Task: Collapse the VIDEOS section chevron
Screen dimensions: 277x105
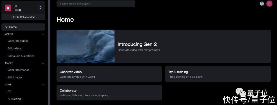Action: 43,34
